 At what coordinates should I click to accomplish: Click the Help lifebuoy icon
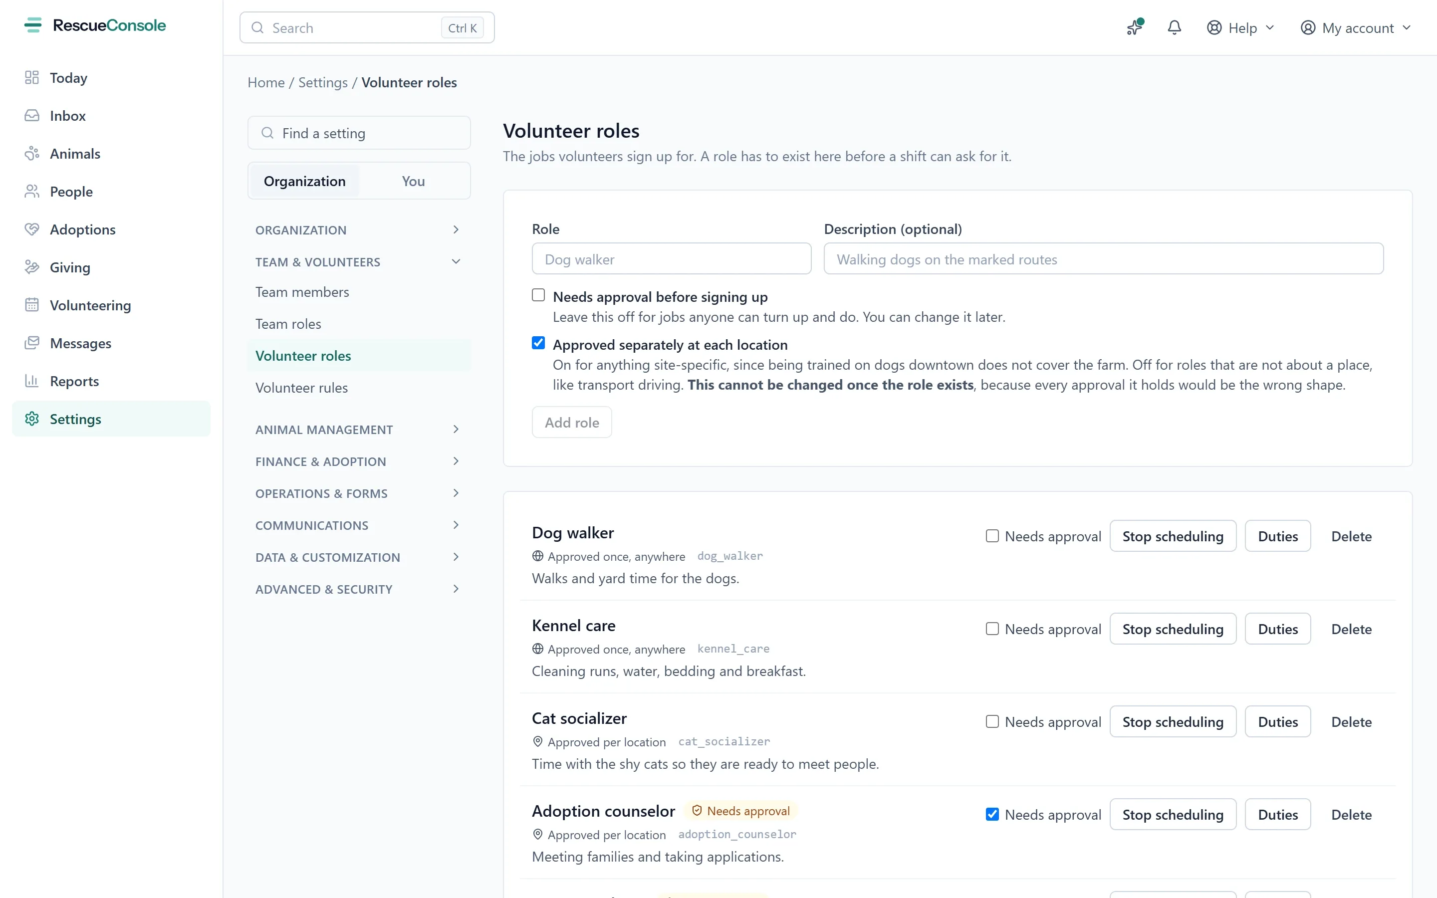[1214, 28]
